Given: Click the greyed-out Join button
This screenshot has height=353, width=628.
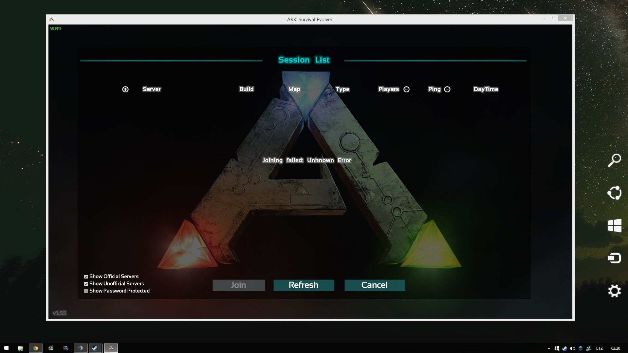Looking at the screenshot, I should [x=239, y=285].
